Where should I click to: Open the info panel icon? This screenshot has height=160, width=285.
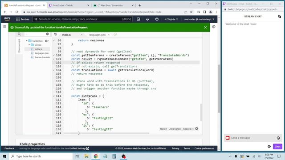tap(214, 27)
